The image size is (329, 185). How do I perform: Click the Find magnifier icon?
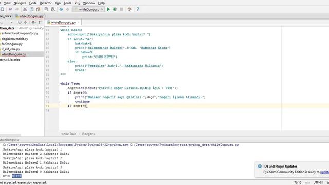tap(46, 9)
